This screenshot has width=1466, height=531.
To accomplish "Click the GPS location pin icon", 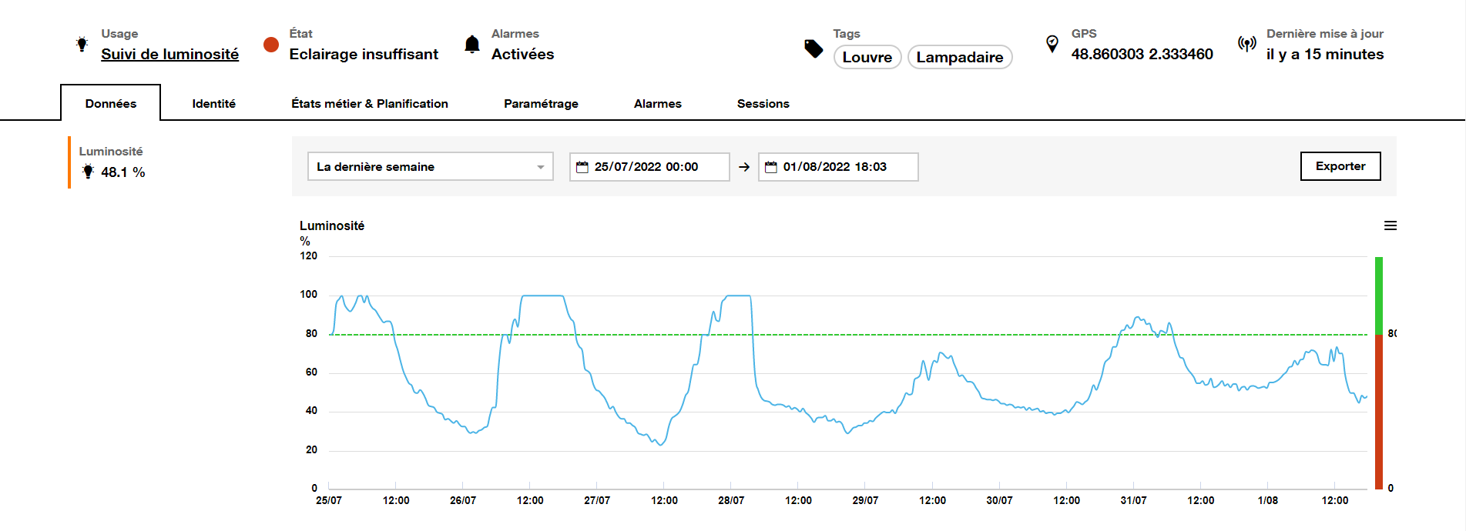I will pyautogui.click(x=1052, y=44).
